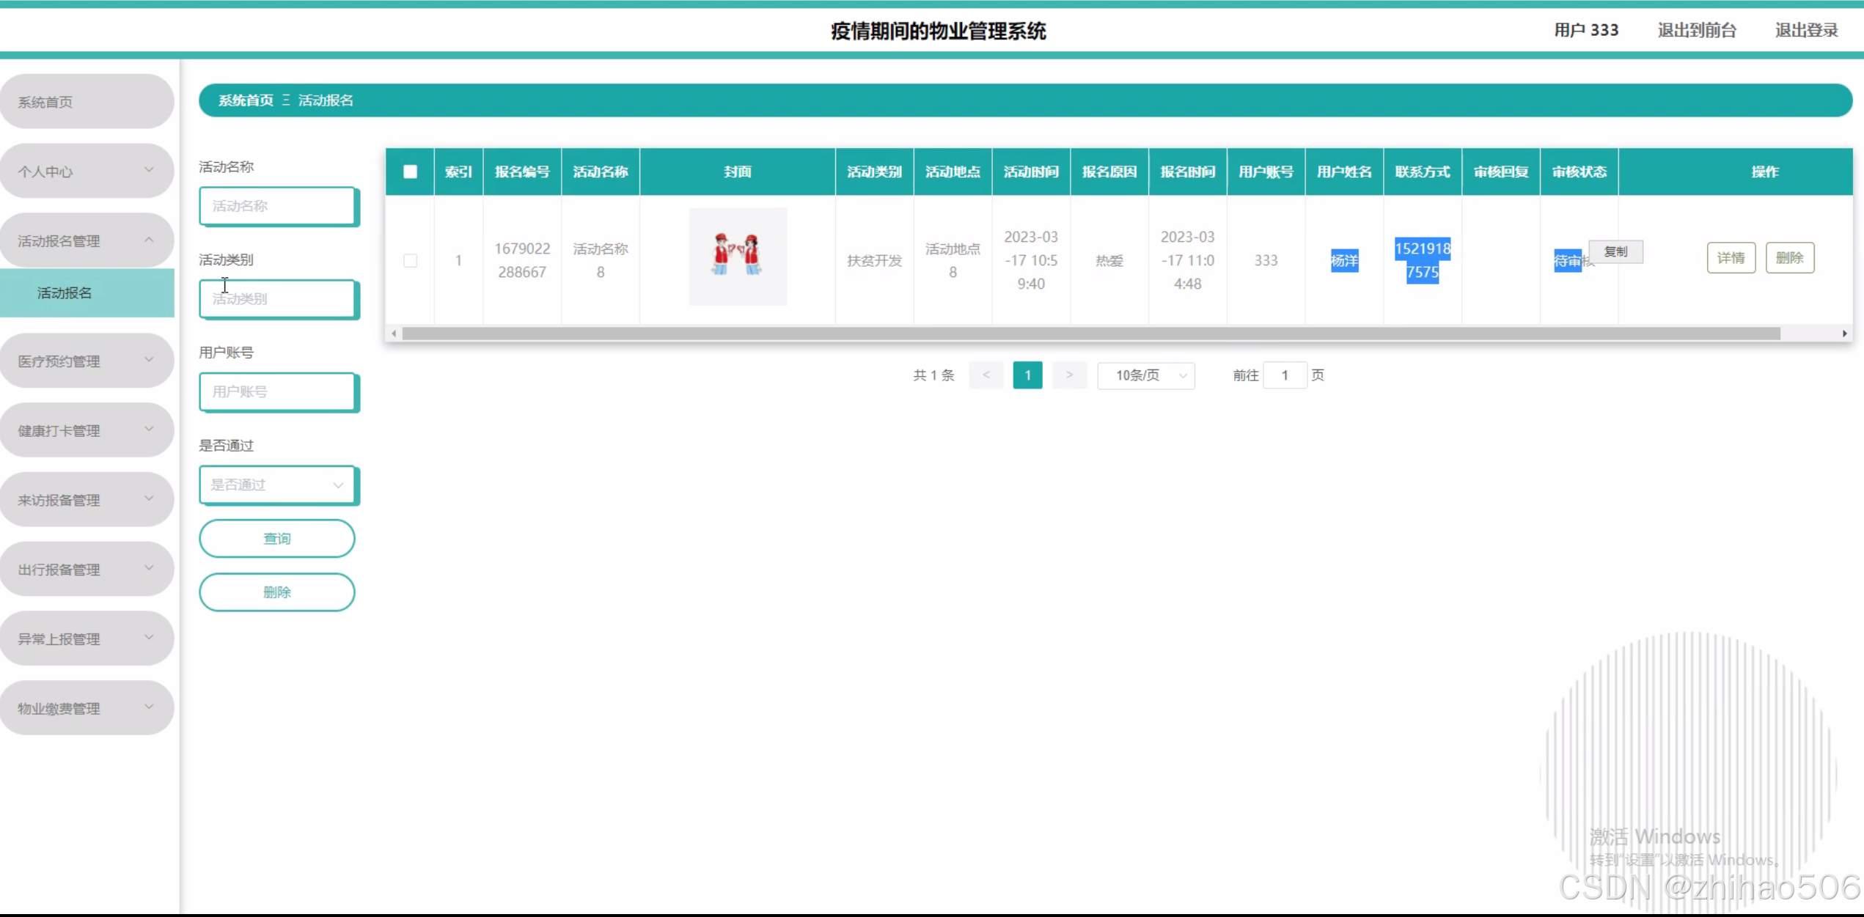
Task: Collapse the 活动报名管理 sidebar chevron
Action: point(149,240)
